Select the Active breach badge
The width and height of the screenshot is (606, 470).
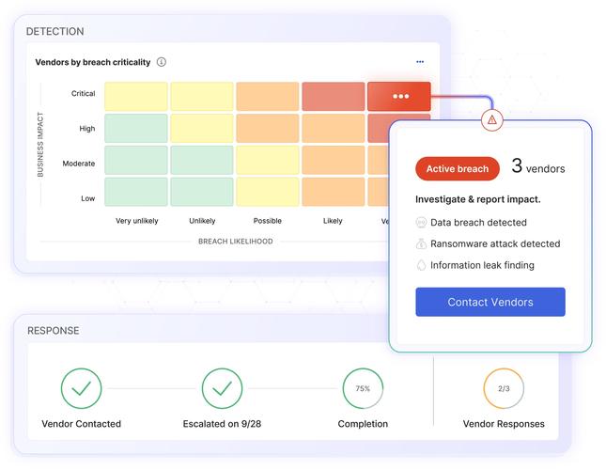[x=458, y=169]
